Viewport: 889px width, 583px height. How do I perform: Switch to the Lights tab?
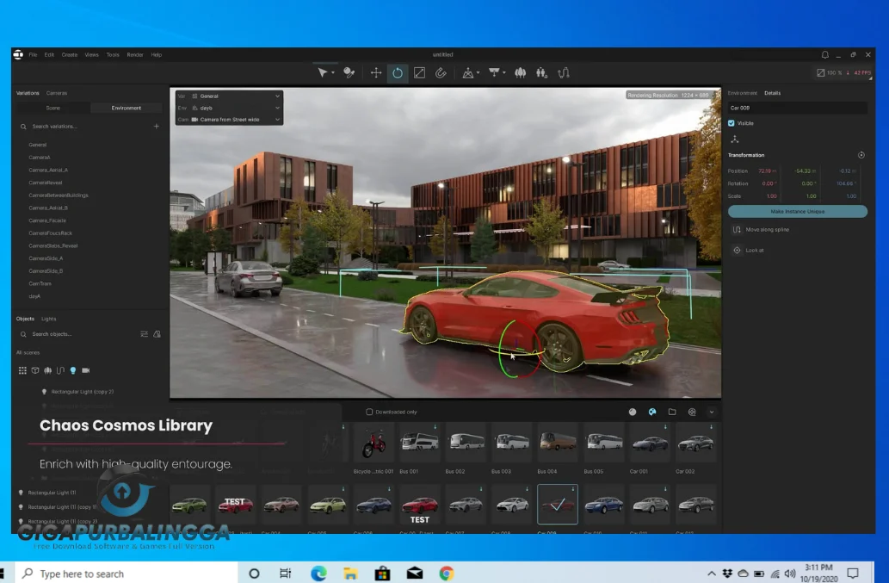point(49,319)
